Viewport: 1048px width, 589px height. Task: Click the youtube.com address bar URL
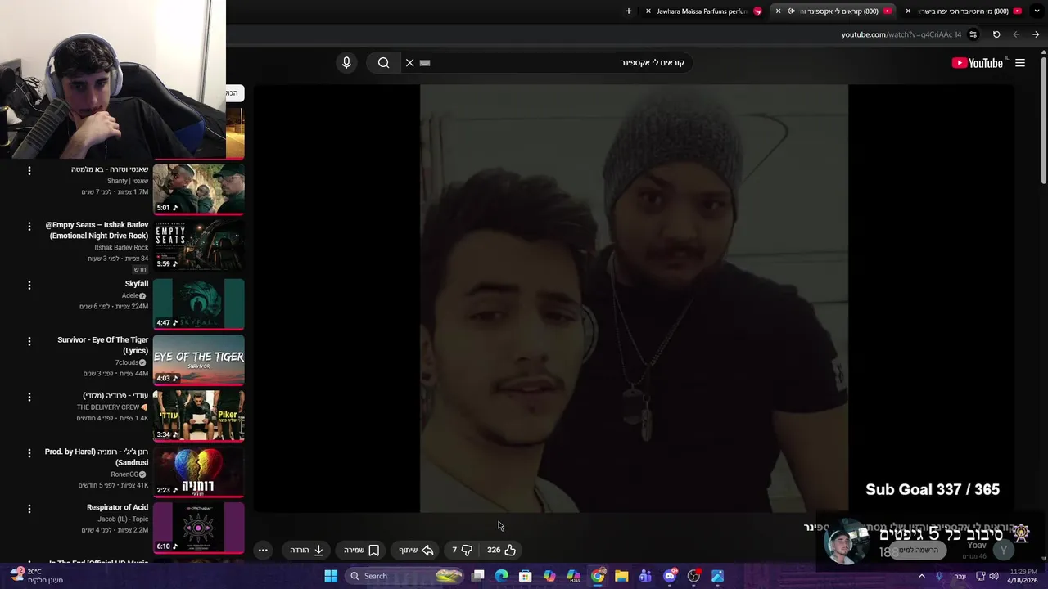[901, 34]
